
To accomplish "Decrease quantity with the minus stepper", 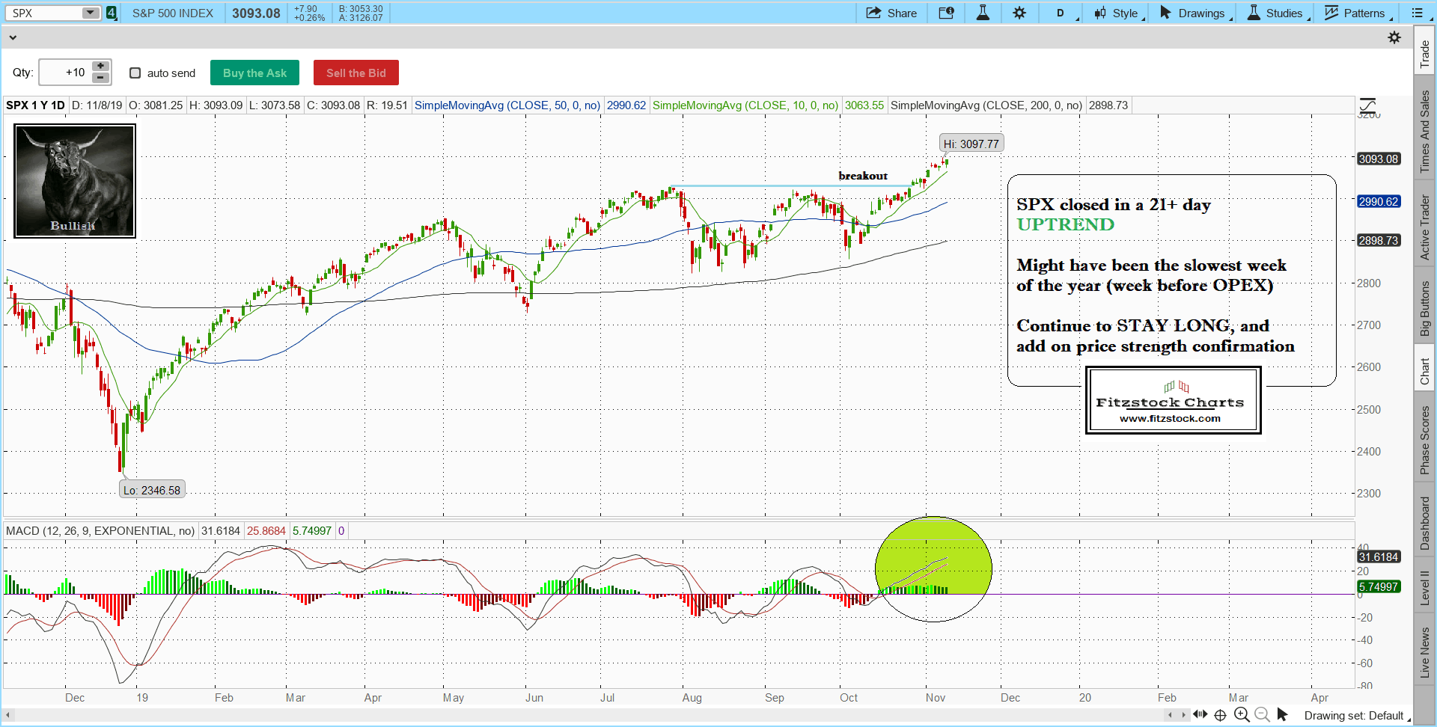I will 101,78.
